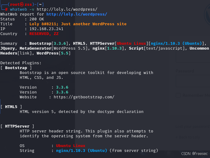
Task: Select Script[text/javascript] in the Summary
Action: (157, 48)
